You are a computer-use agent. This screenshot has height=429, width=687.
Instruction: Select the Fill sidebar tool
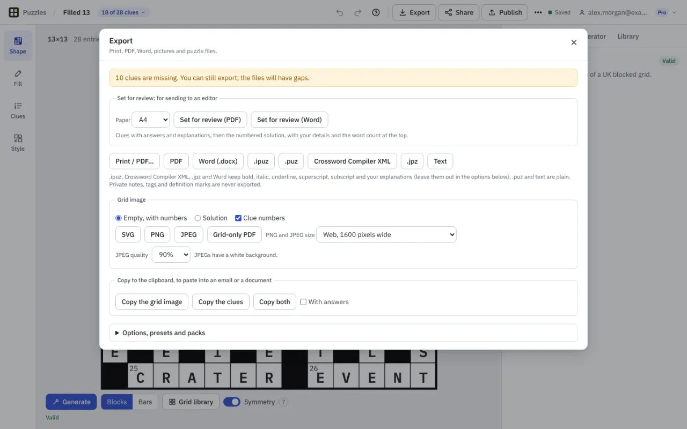click(18, 78)
